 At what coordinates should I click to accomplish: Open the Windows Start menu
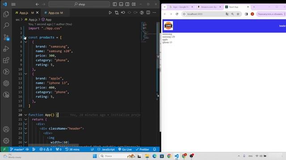click(x=95, y=156)
